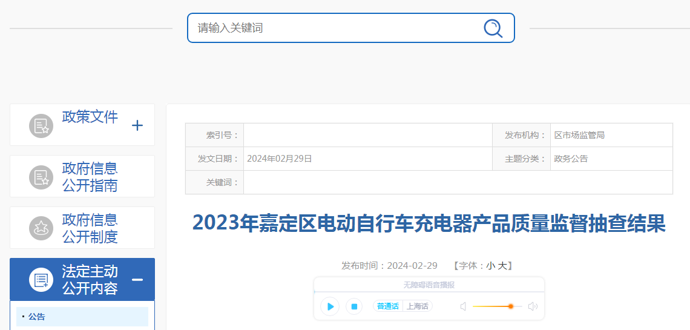The image size is (690, 330).
Task: Click the 索引号 label cell
Action: pos(215,135)
